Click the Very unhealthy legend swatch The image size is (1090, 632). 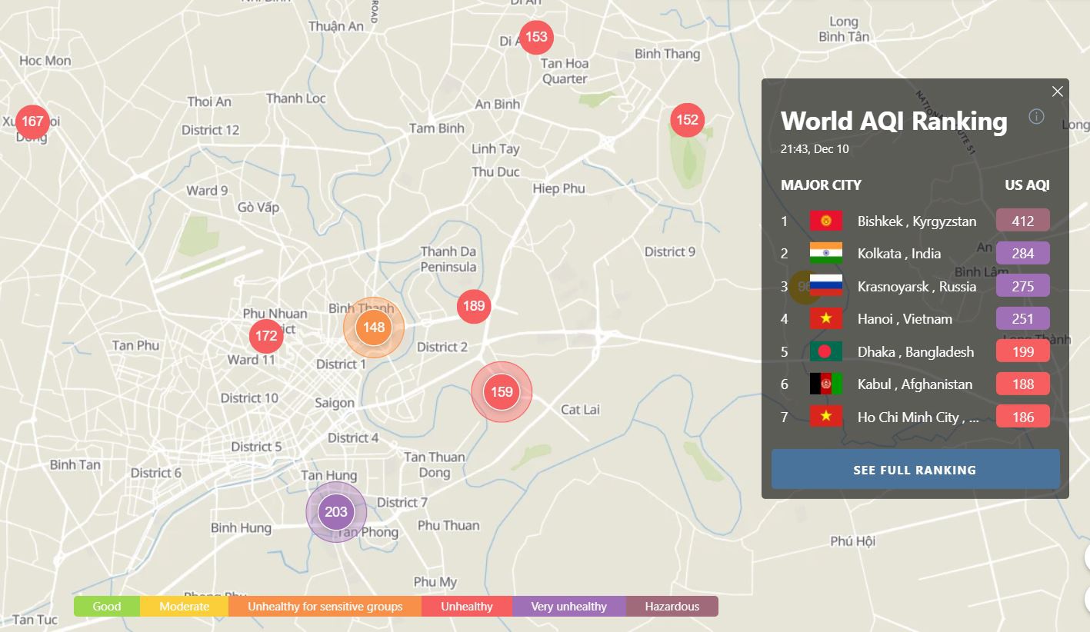(568, 607)
